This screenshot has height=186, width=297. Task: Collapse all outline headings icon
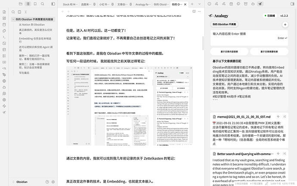click(26, 12)
